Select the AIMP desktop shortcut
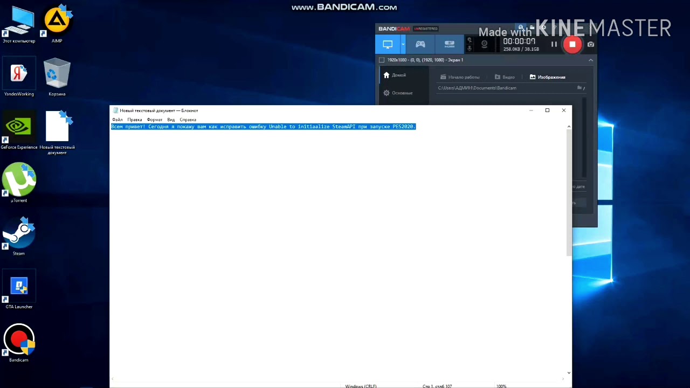The width and height of the screenshot is (690, 388). pyautogui.click(x=57, y=25)
